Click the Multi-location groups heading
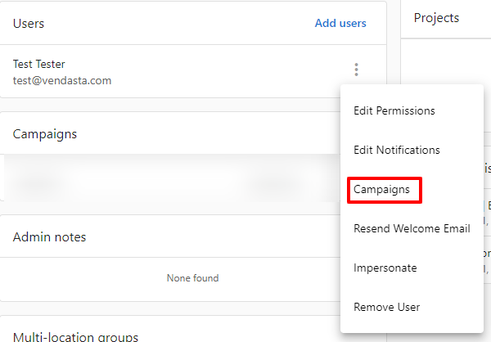 (x=75, y=336)
